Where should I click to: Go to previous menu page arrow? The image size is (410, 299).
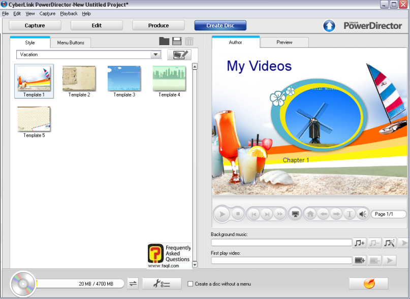pos(324,214)
